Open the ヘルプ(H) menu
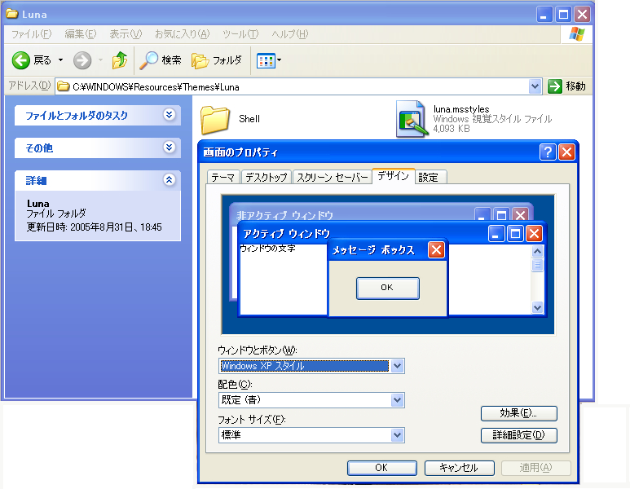Viewport: 630px width, 489px height. pyautogui.click(x=289, y=34)
